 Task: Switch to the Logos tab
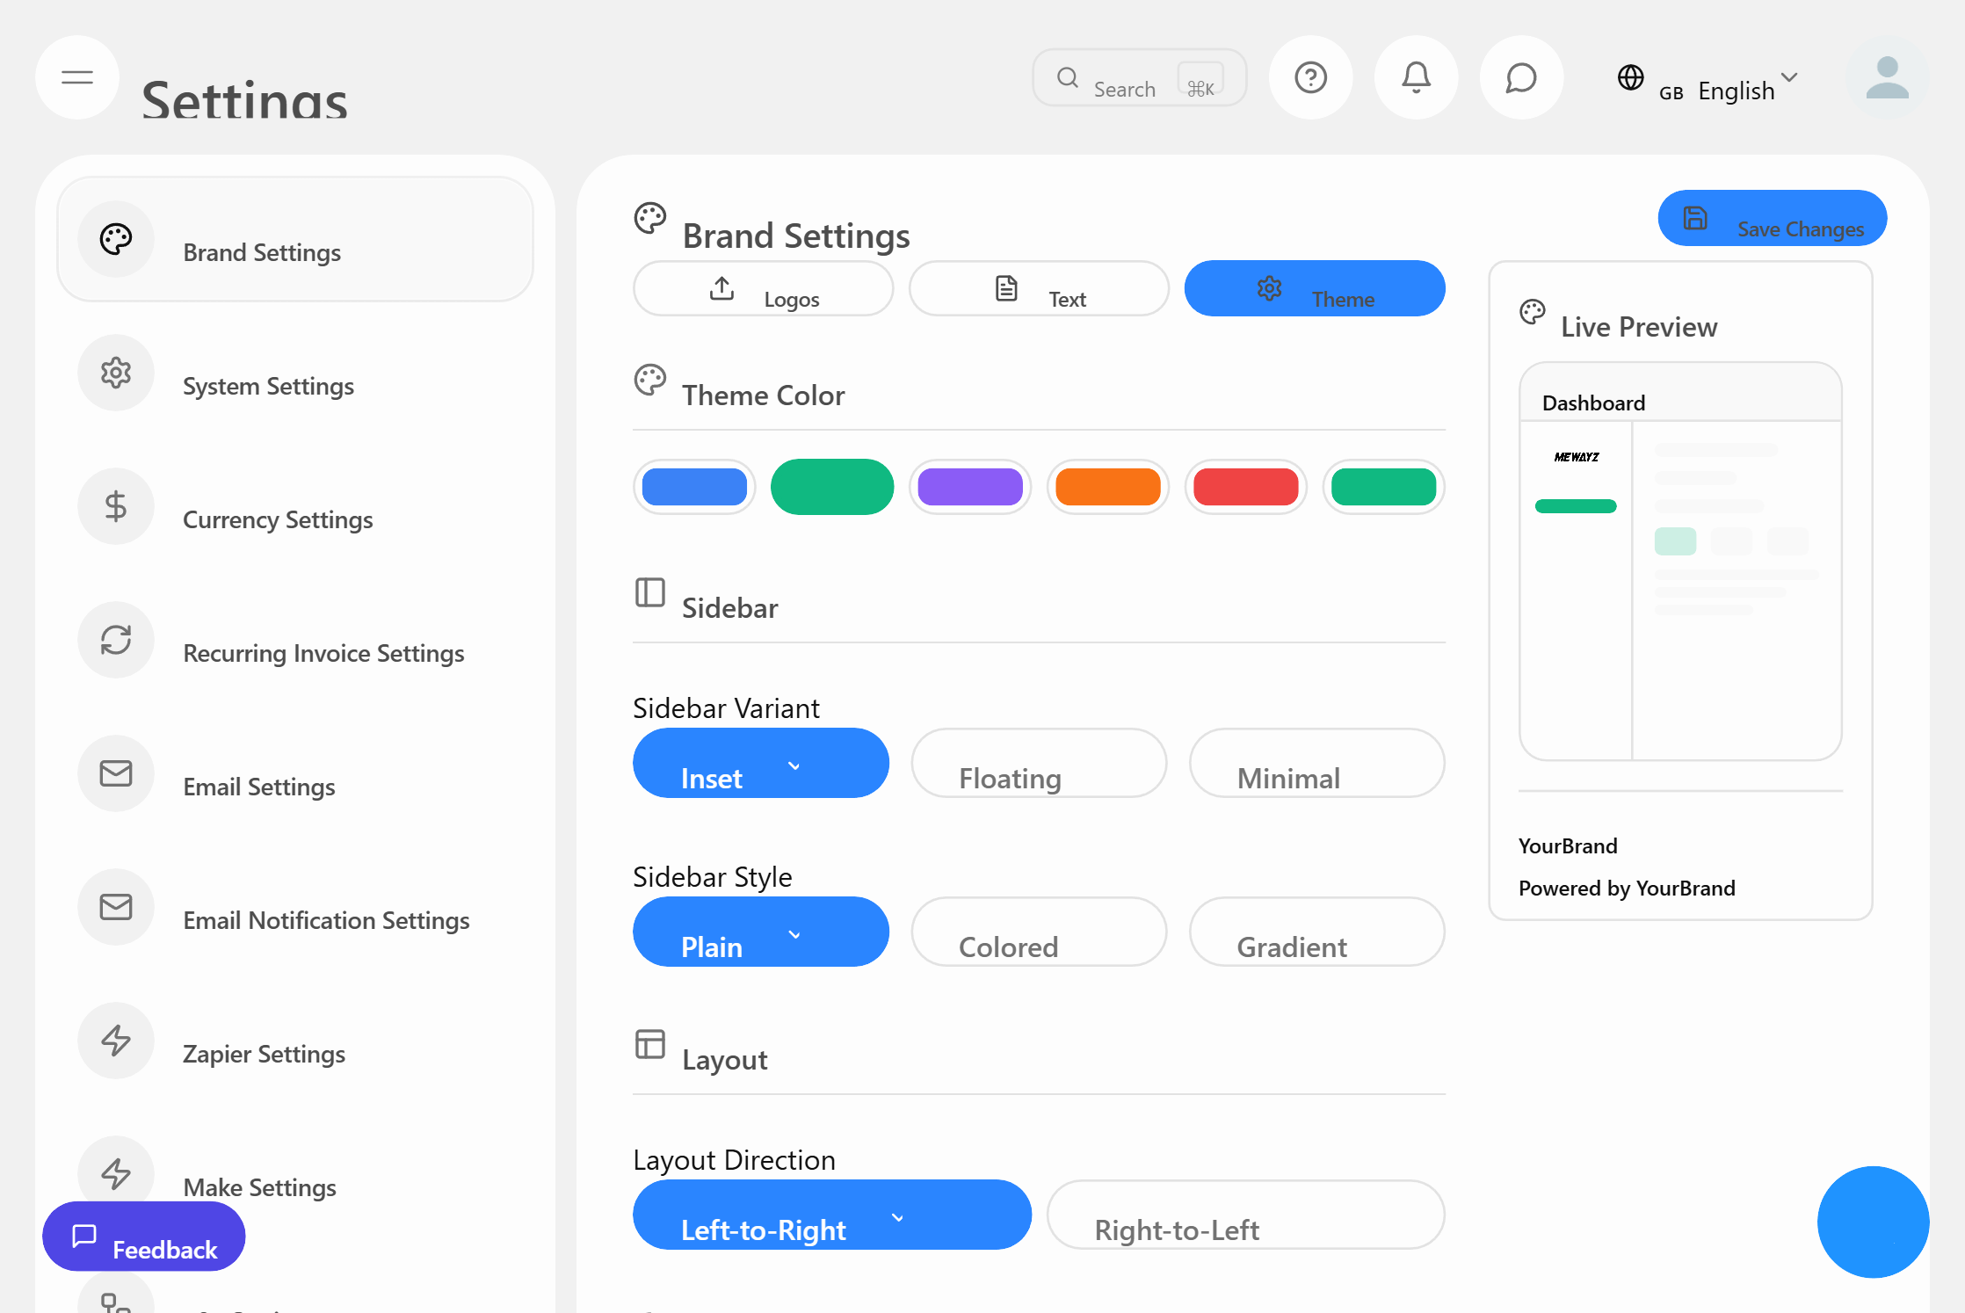(x=763, y=288)
